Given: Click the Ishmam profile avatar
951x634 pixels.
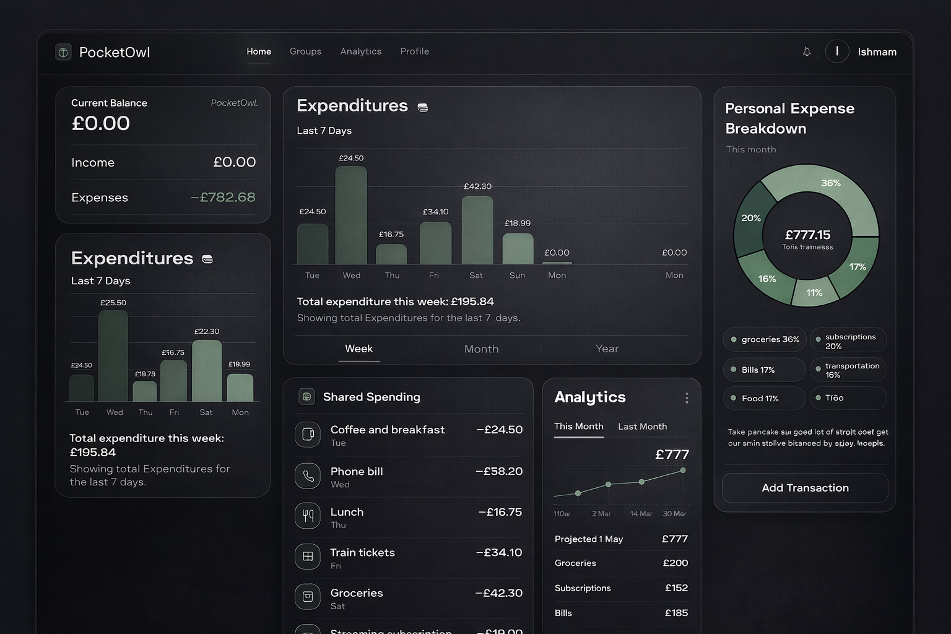Looking at the screenshot, I should (837, 51).
